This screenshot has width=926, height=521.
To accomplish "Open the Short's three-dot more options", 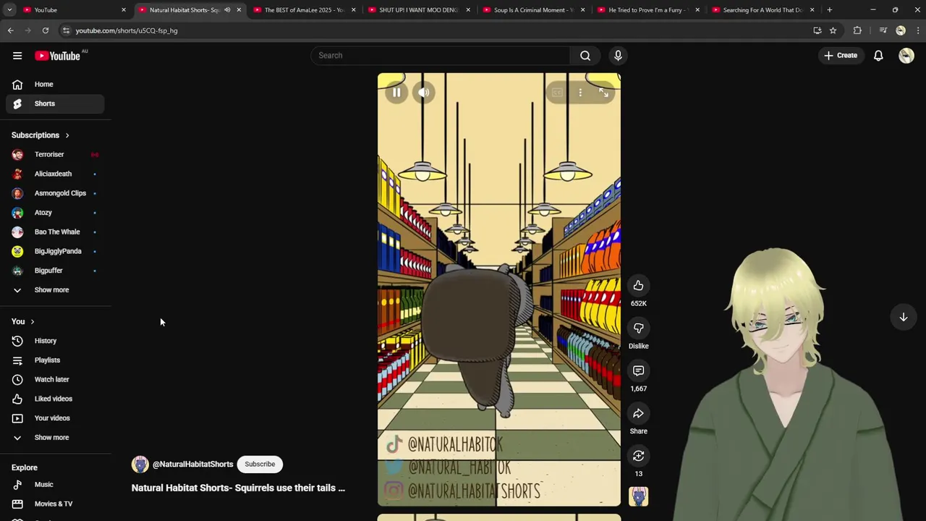I will point(580,93).
